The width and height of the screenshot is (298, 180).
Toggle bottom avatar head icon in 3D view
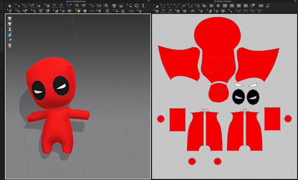tap(10, 45)
